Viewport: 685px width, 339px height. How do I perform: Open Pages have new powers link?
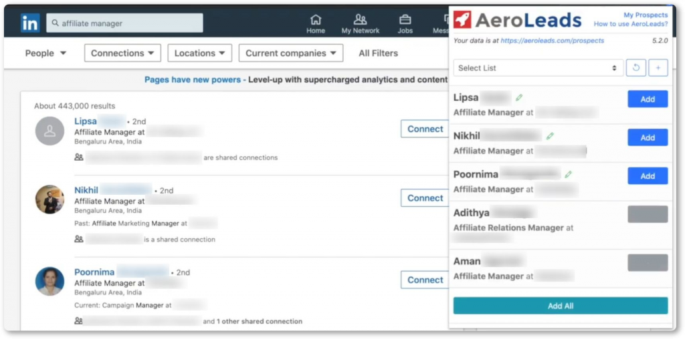pyautogui.click(x=193, y=79)
